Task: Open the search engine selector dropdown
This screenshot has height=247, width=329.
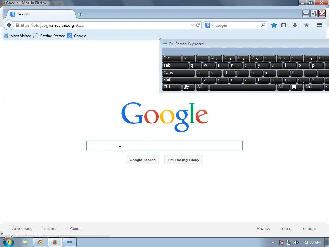Action: coord(209,25)
